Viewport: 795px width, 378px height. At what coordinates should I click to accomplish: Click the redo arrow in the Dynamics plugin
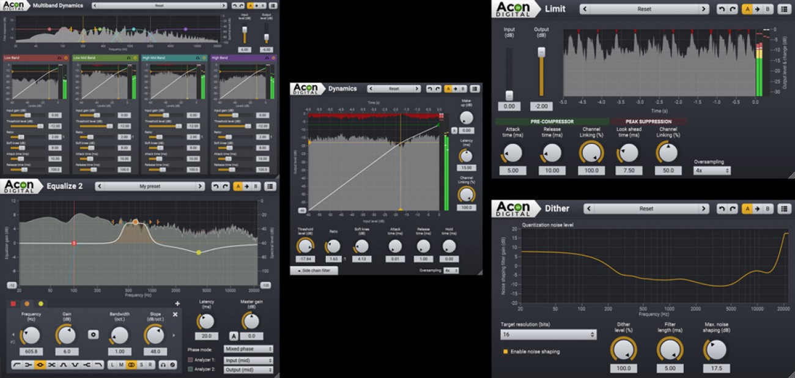[x=437, y=89]
